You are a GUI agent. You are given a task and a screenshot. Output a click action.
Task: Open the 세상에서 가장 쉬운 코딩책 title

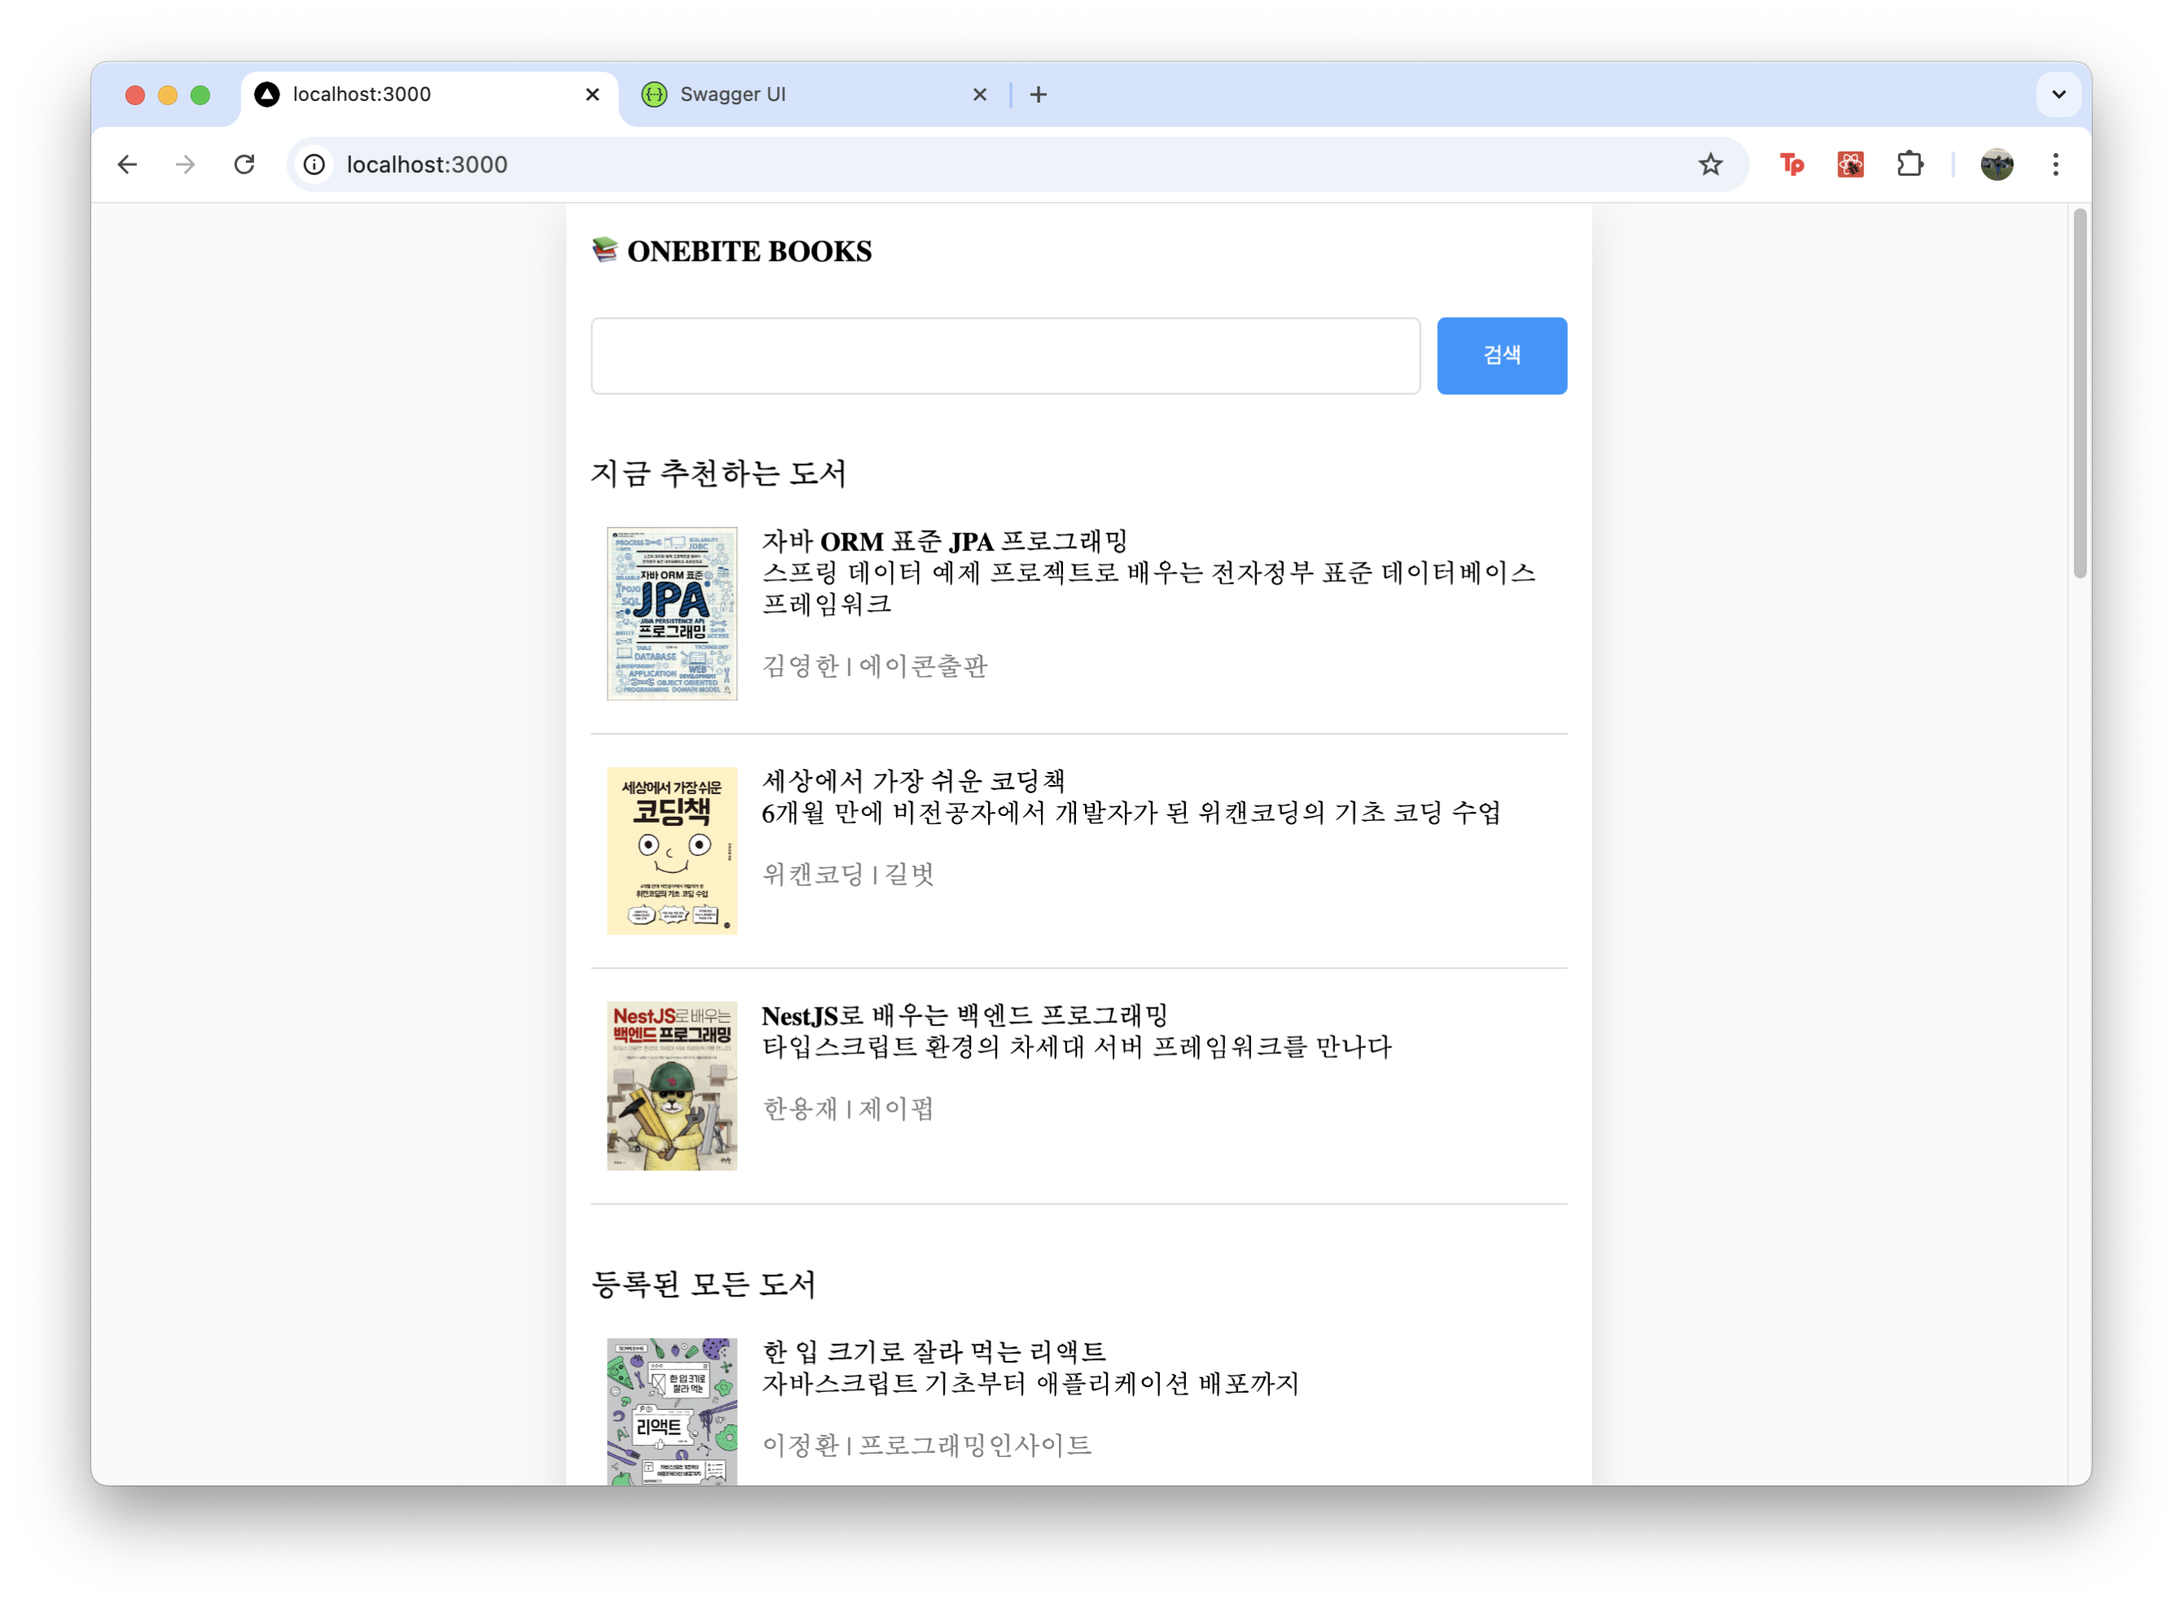(x=913, y=781)
